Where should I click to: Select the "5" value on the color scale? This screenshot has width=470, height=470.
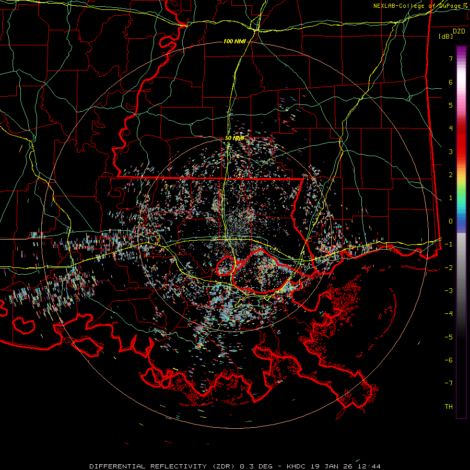(451, 105)
